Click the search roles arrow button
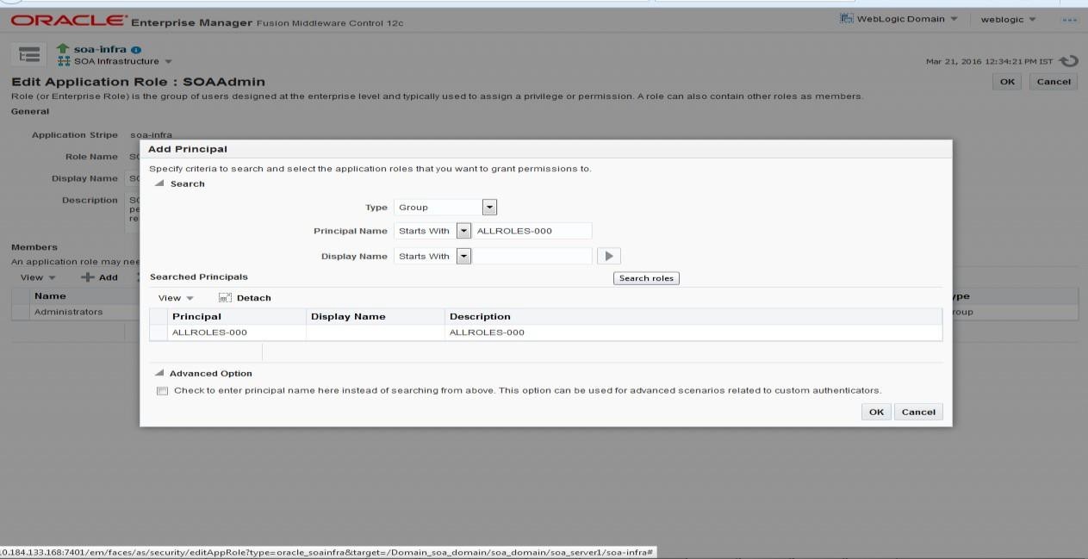Image resolution: width=1088 pixels, height=559 pixels. coord(608,256)
